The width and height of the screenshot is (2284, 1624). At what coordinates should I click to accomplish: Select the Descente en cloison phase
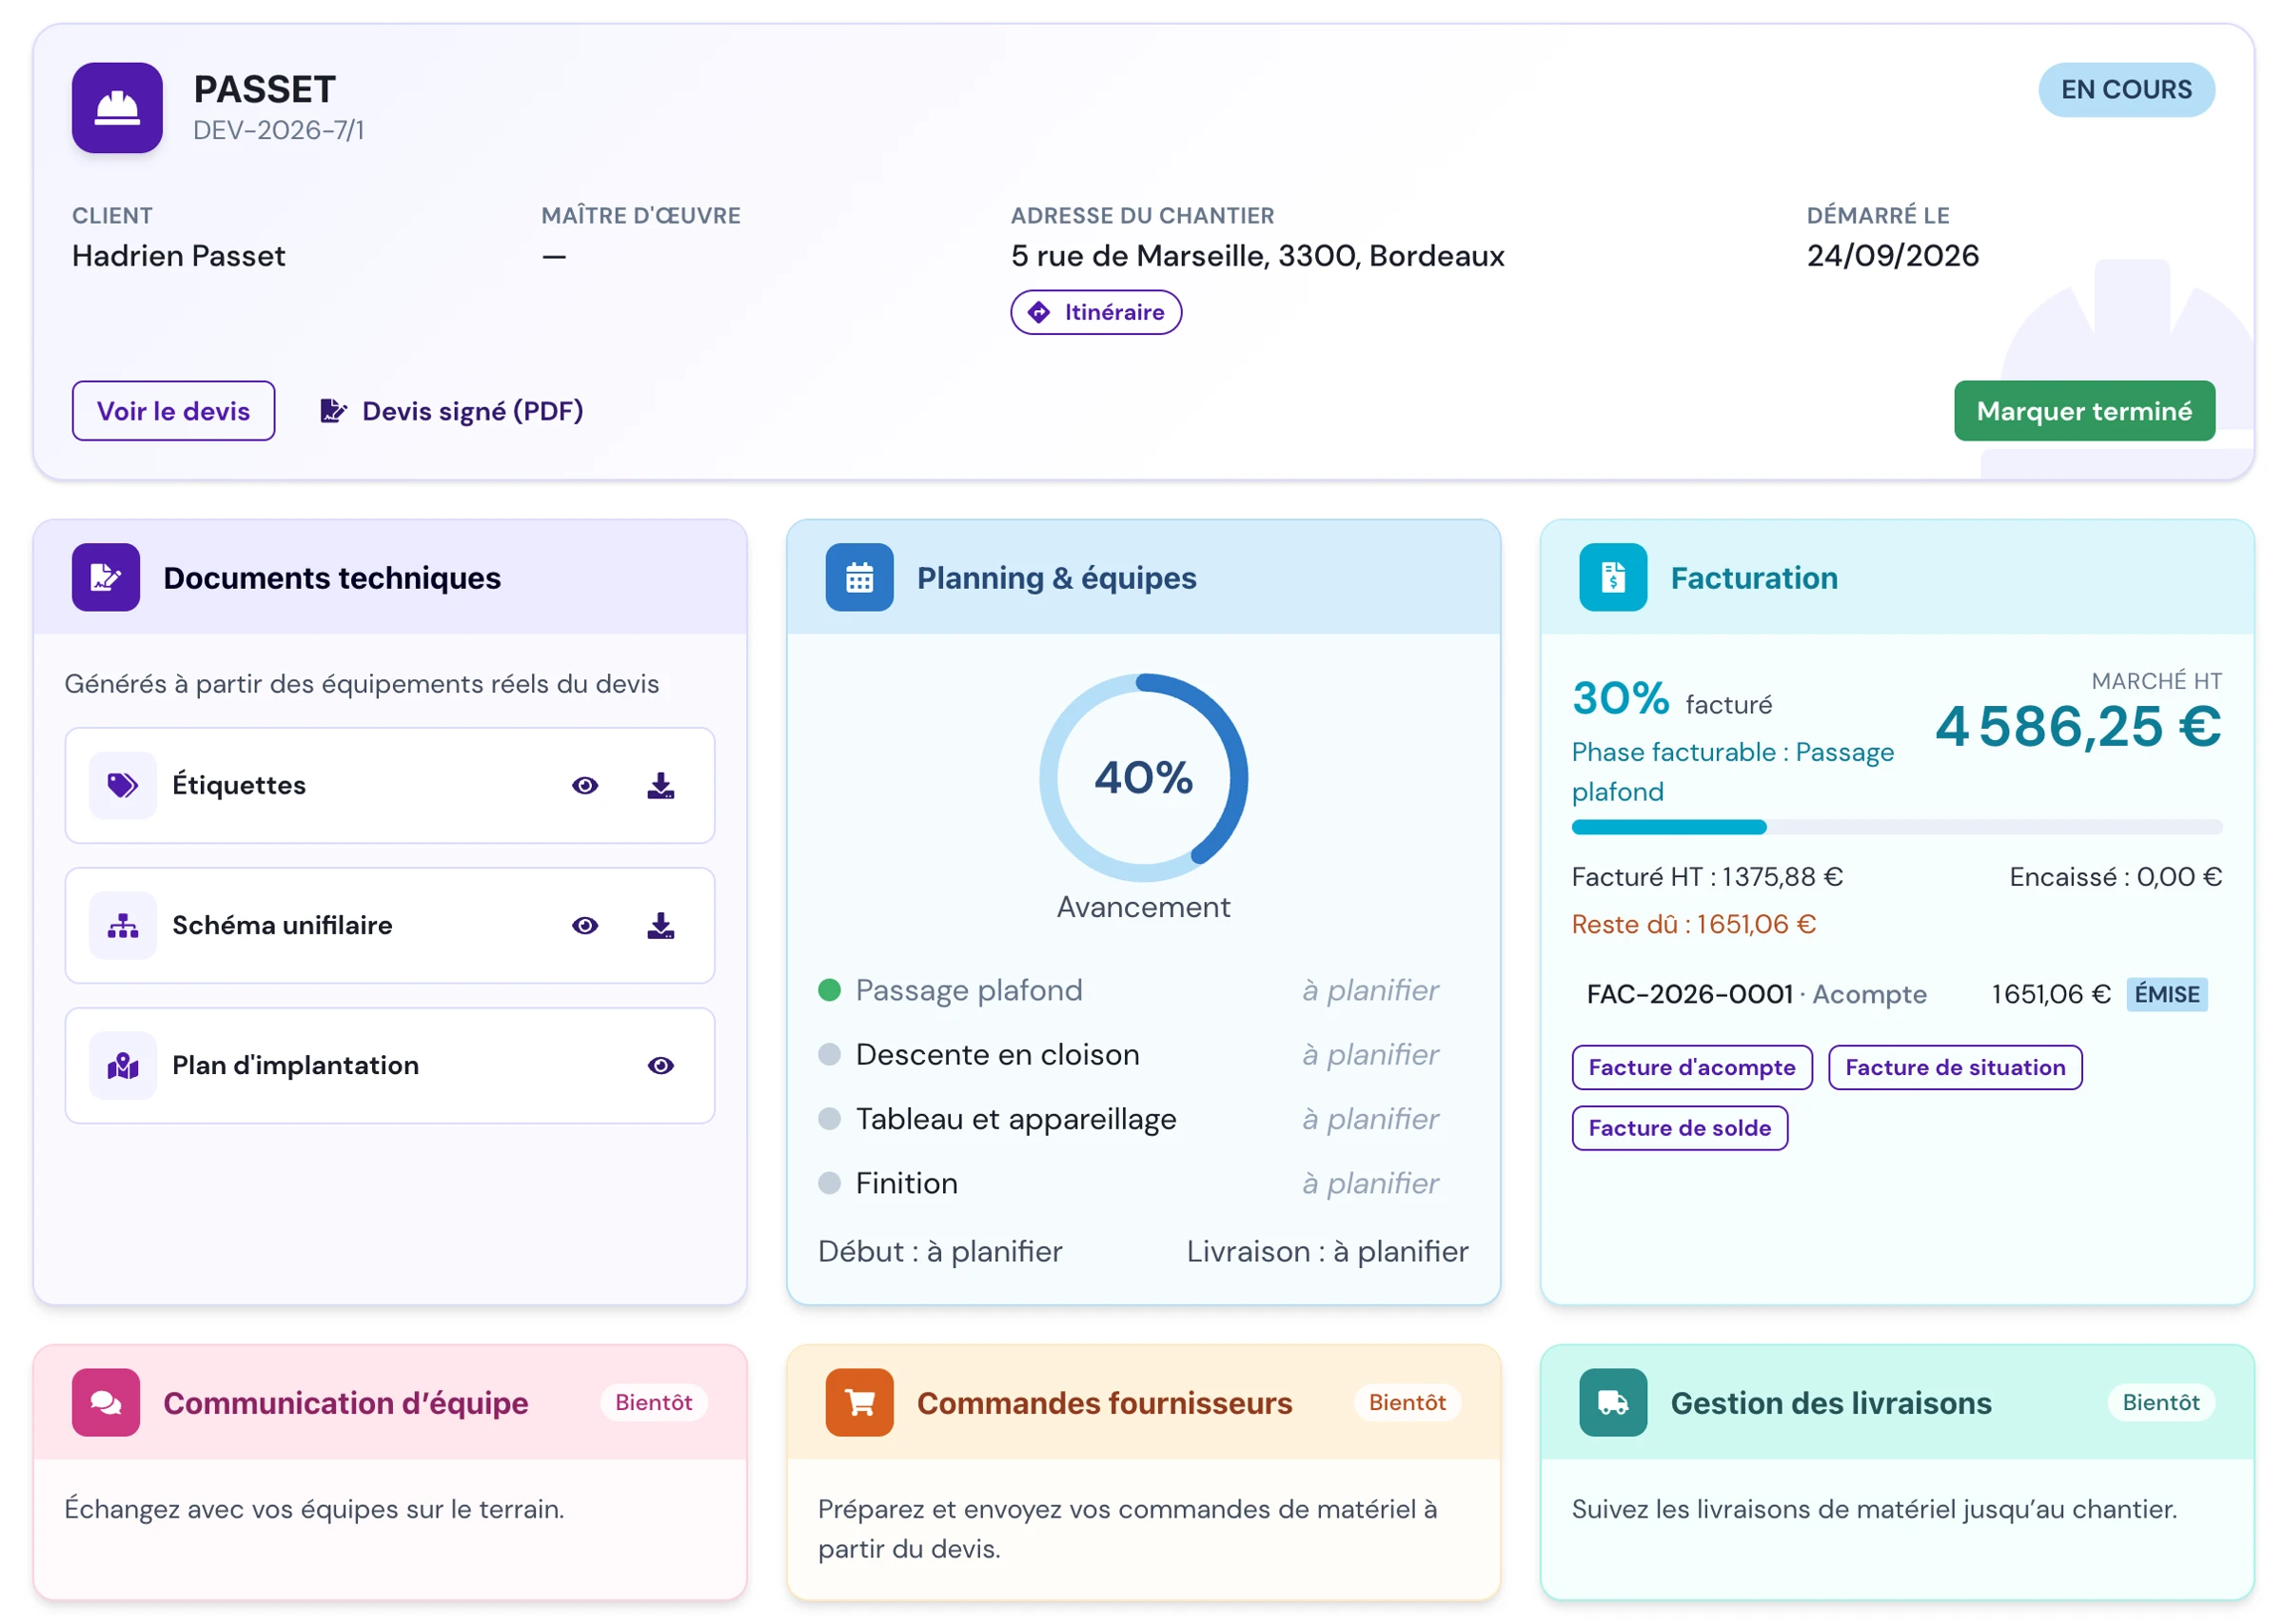click(x=1143, y=1054)
